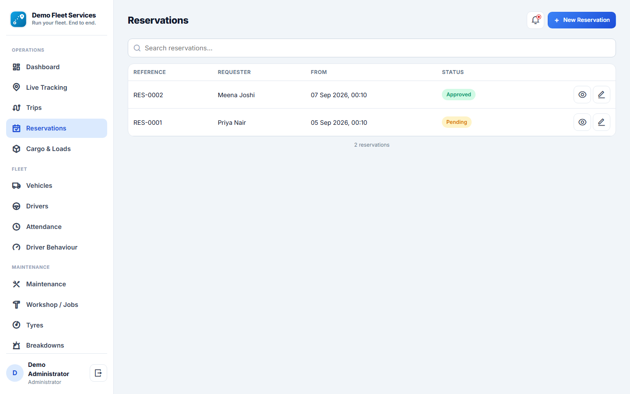Click the search magnifier icon
Viewport: 630px width, 394px height.
tap(137, 48)
